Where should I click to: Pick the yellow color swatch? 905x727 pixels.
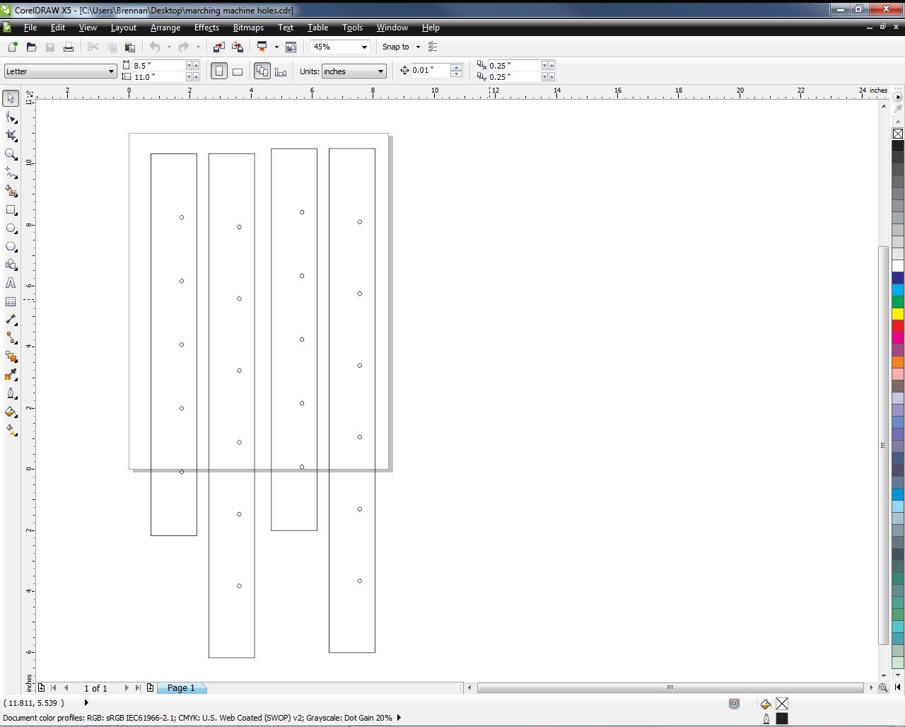[x=897, y=314]
